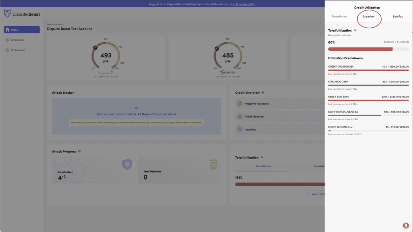Click the Dispute Beast logo icon
This screenshot has width=413, height=232.
coord(7,14)
